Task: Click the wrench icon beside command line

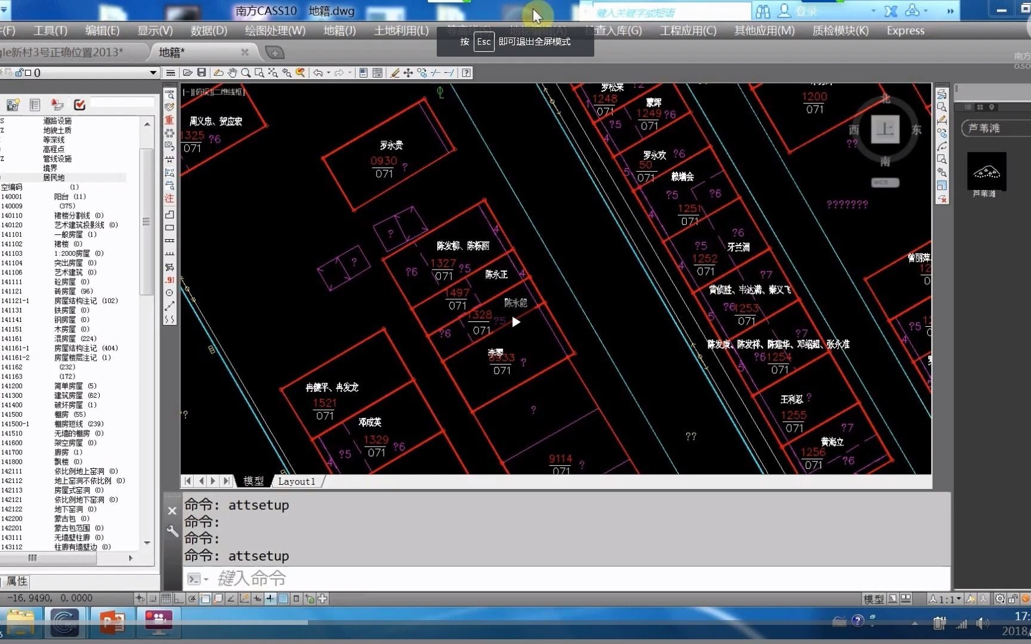Action: click(x=172, y=531)
